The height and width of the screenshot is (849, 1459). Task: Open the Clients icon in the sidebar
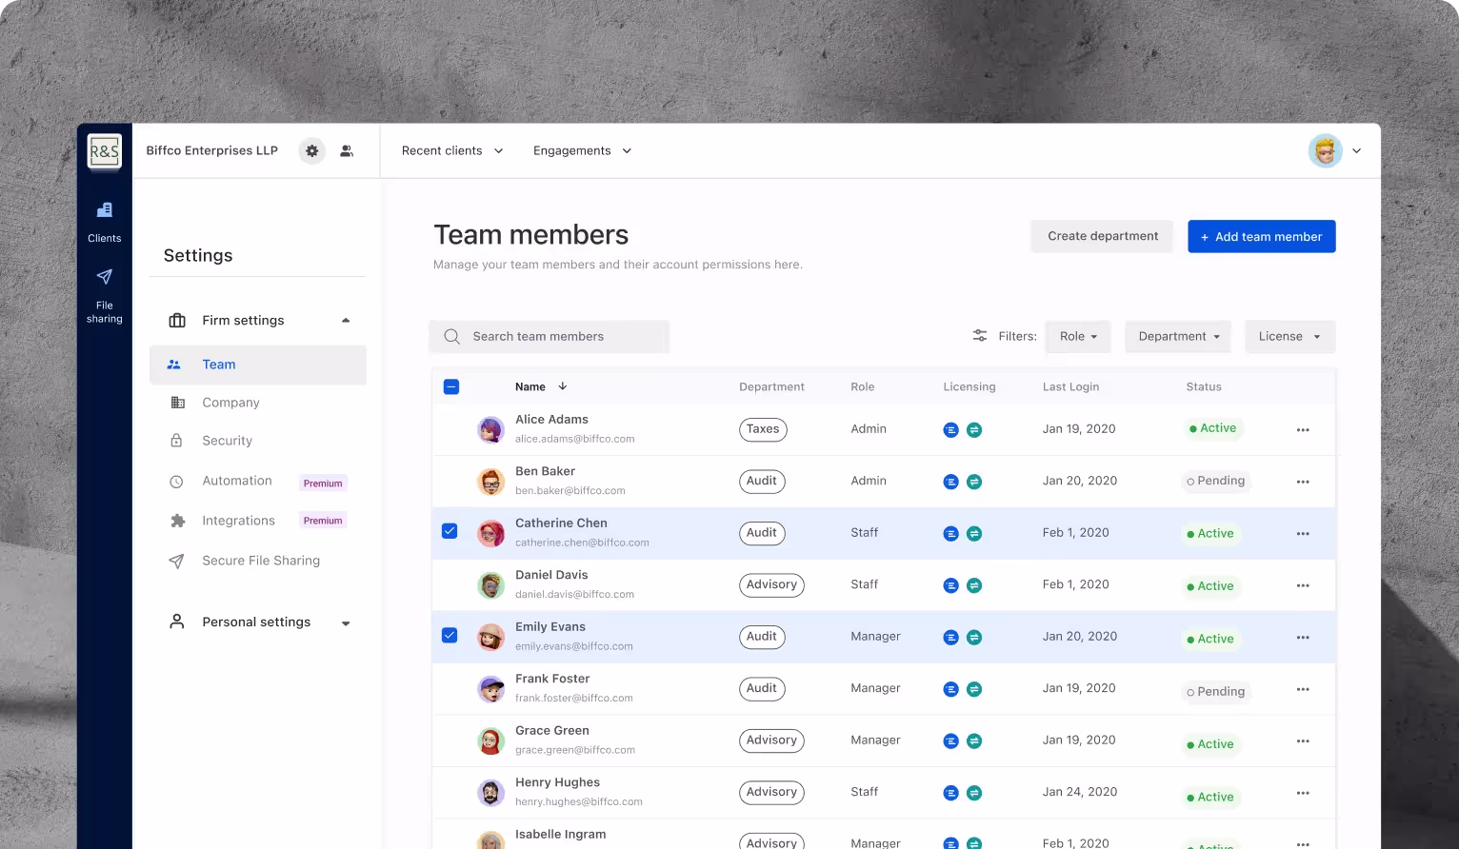tap(105, 209)
